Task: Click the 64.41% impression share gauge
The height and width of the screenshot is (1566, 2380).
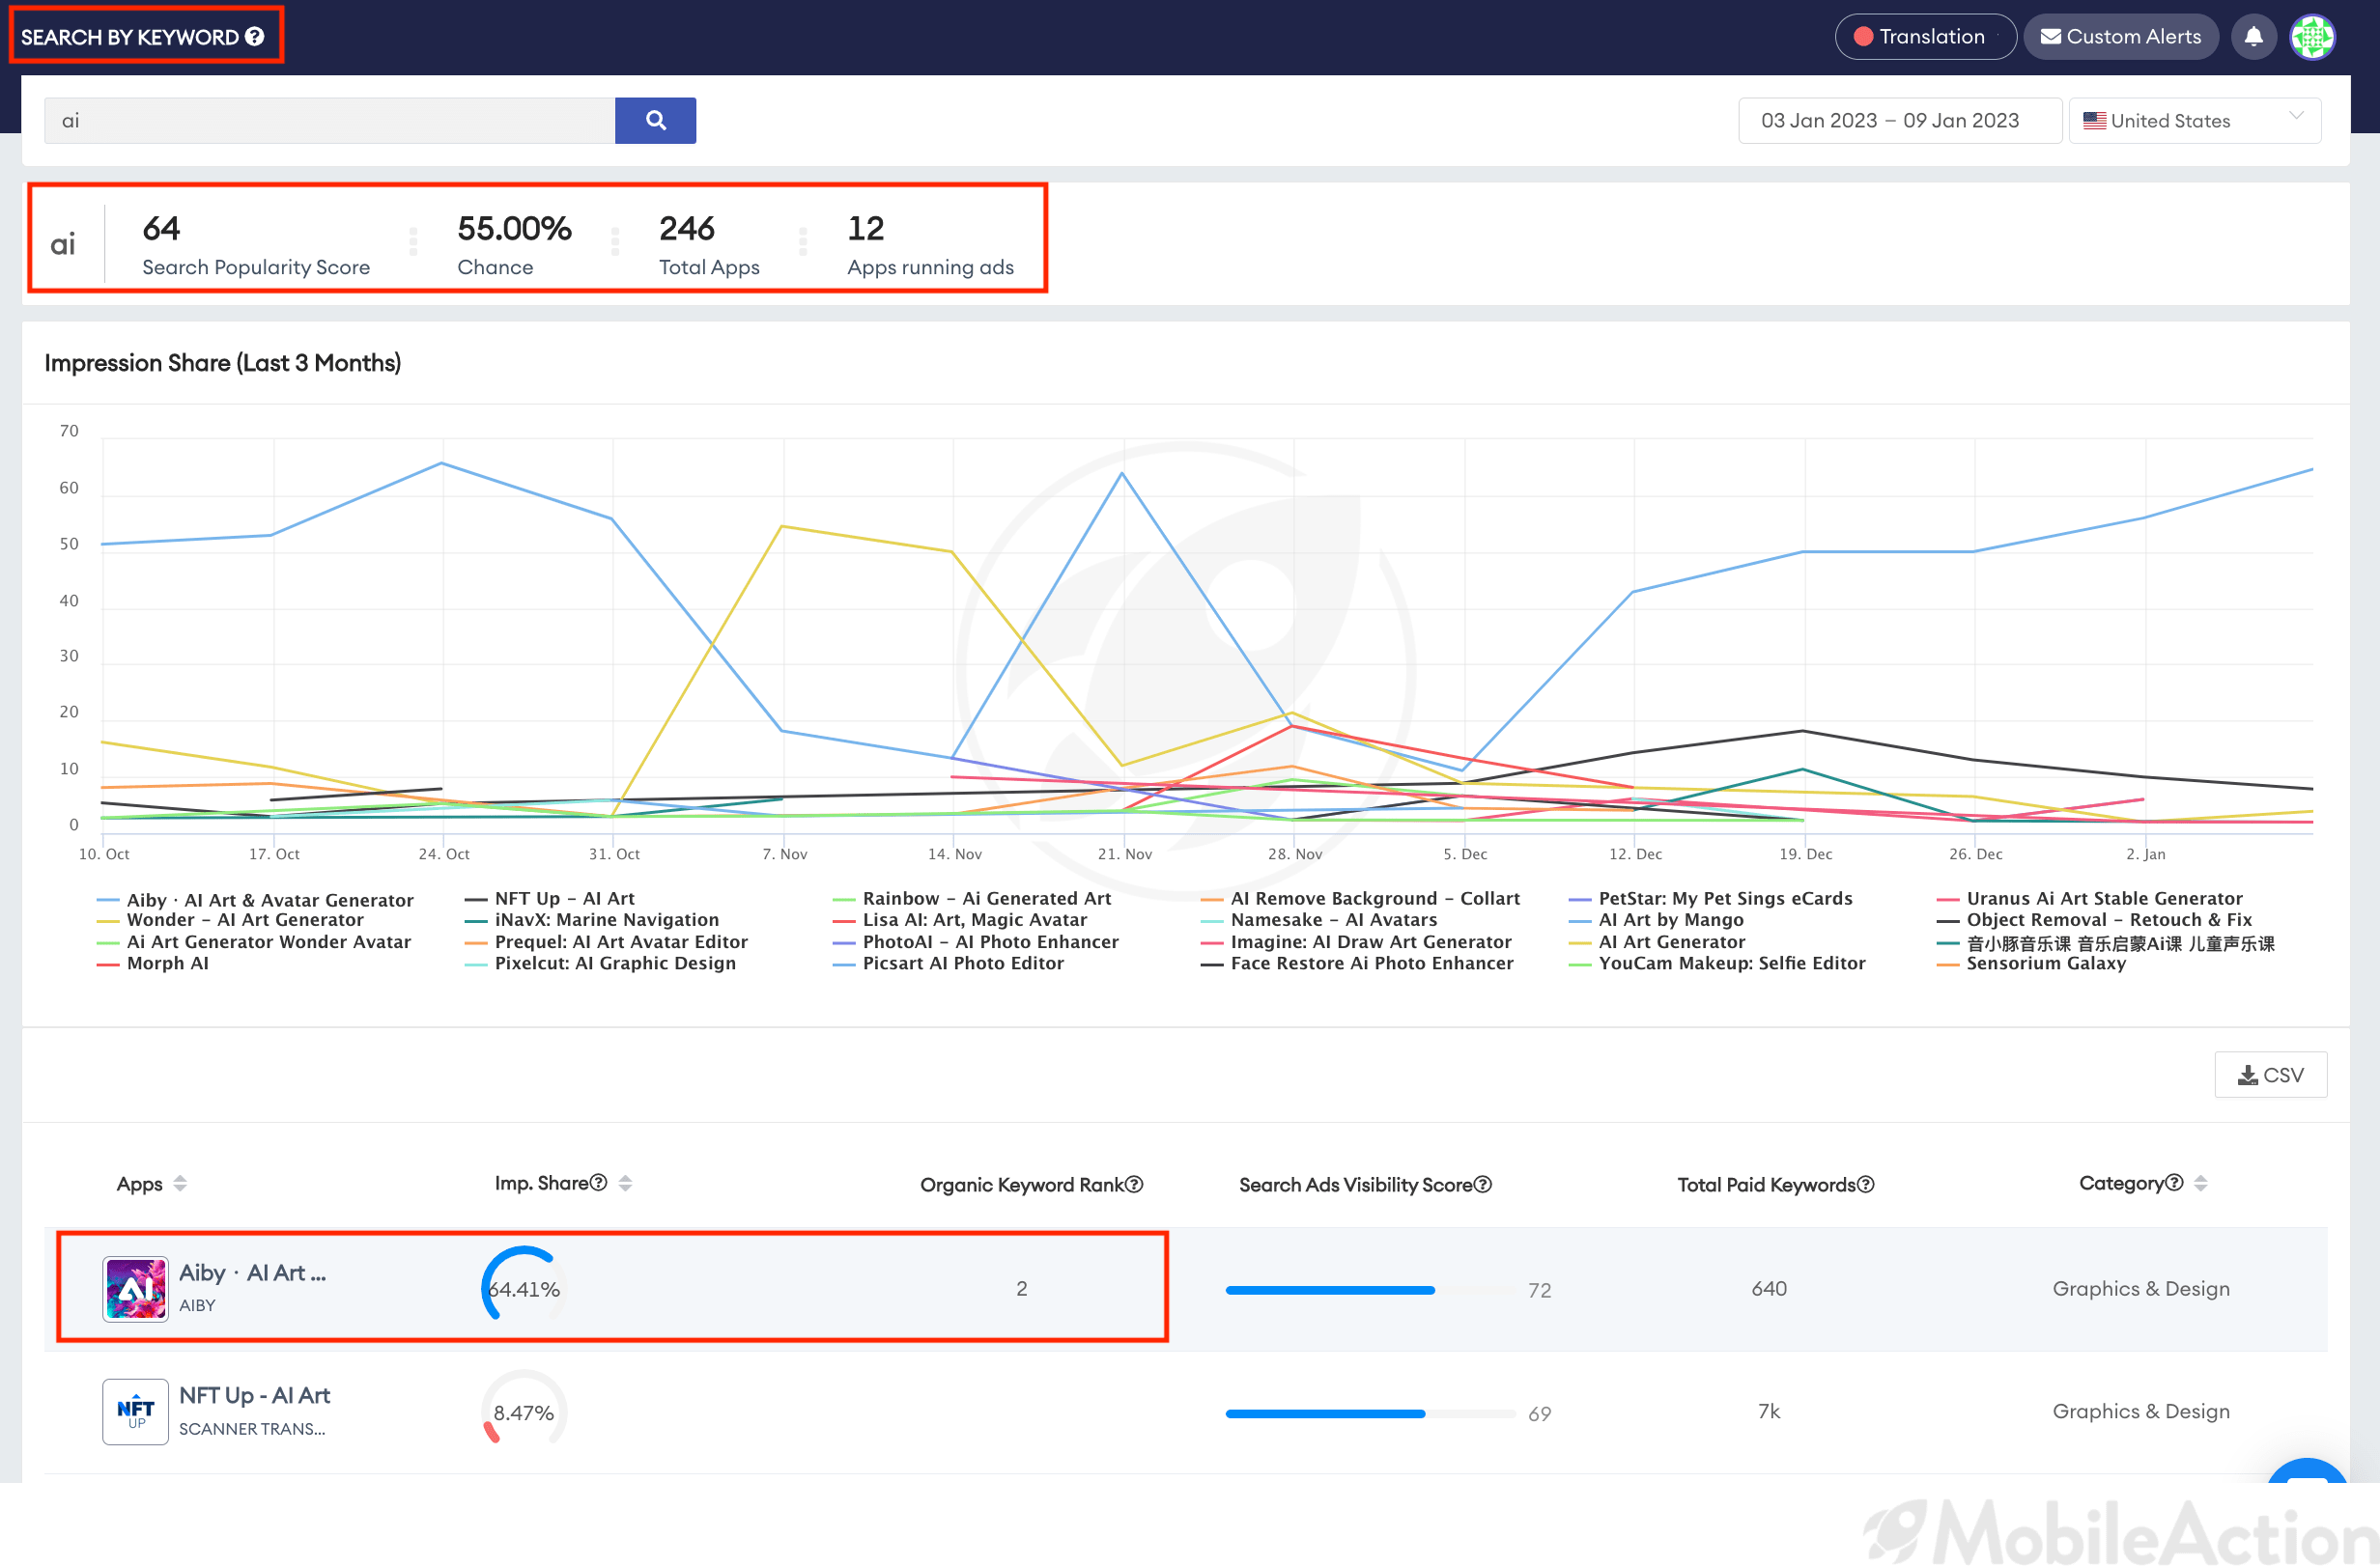Action: coord(524,1288)
